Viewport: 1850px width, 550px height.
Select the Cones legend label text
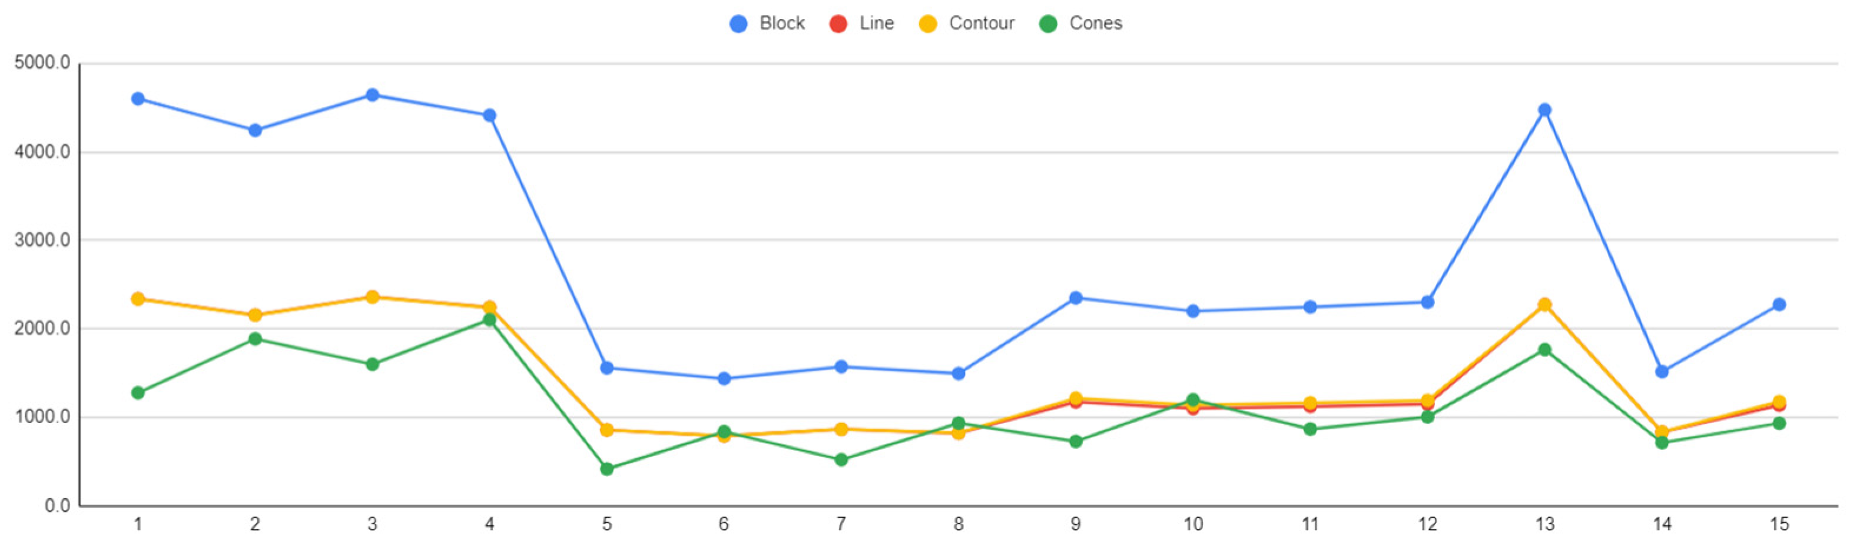pyautogui.click(x=1095, y=24)
